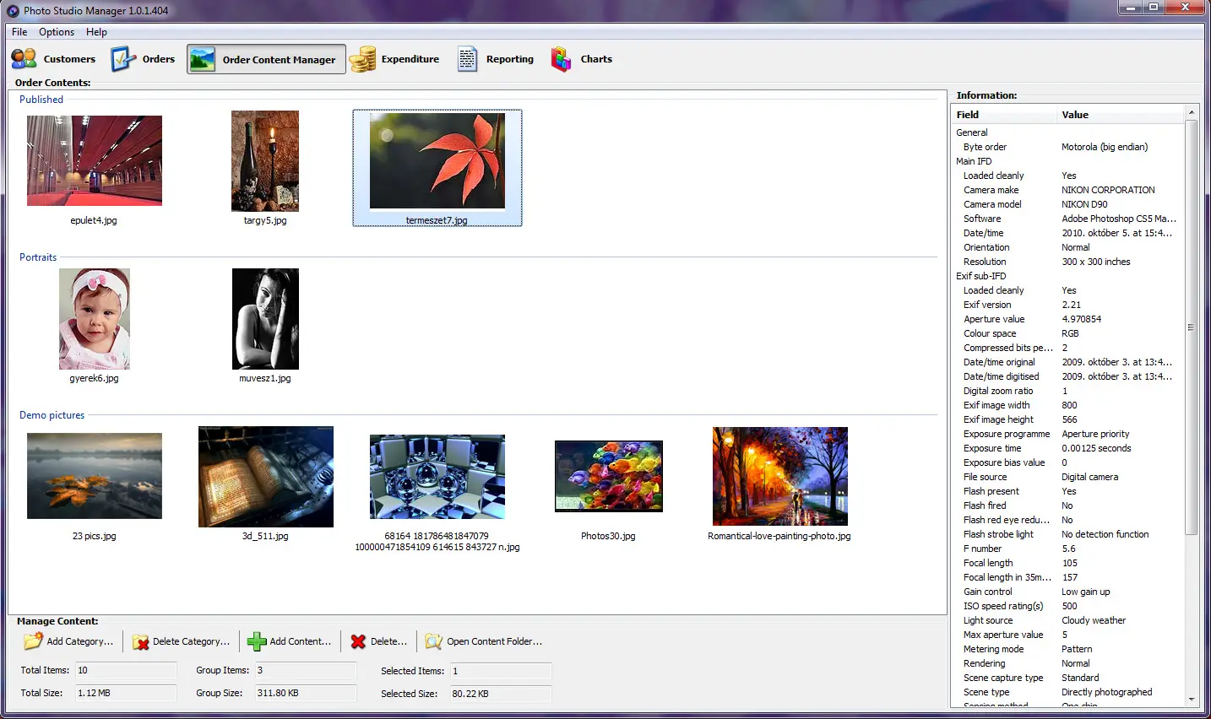Click Open Content Folder button

point(484,641)
